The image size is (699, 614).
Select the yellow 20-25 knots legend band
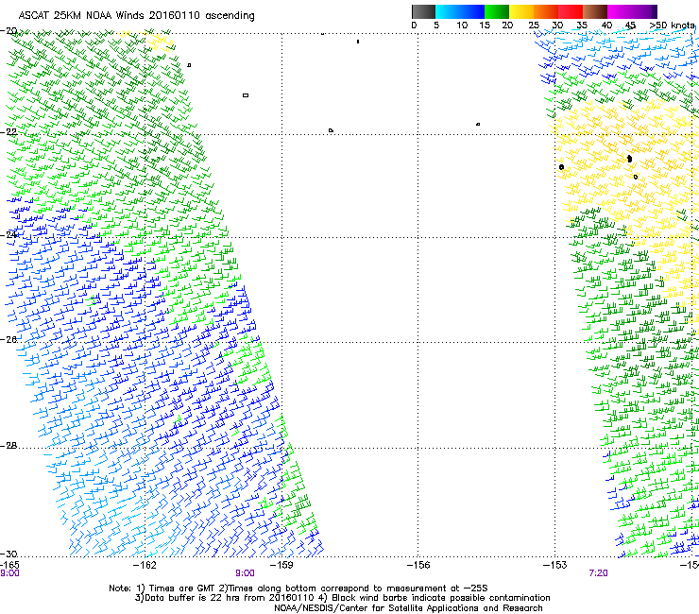[x=521, y=11]
